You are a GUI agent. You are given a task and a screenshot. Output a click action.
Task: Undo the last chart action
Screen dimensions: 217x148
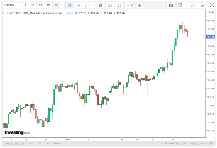127,5
